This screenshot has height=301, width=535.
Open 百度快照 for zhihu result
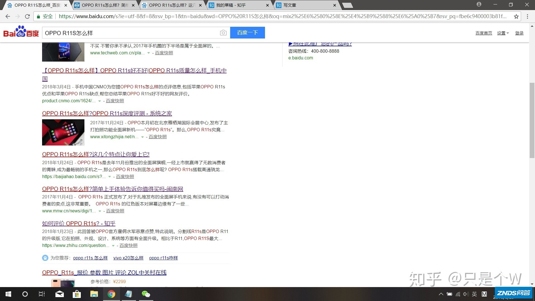click(x=128, y=246)
